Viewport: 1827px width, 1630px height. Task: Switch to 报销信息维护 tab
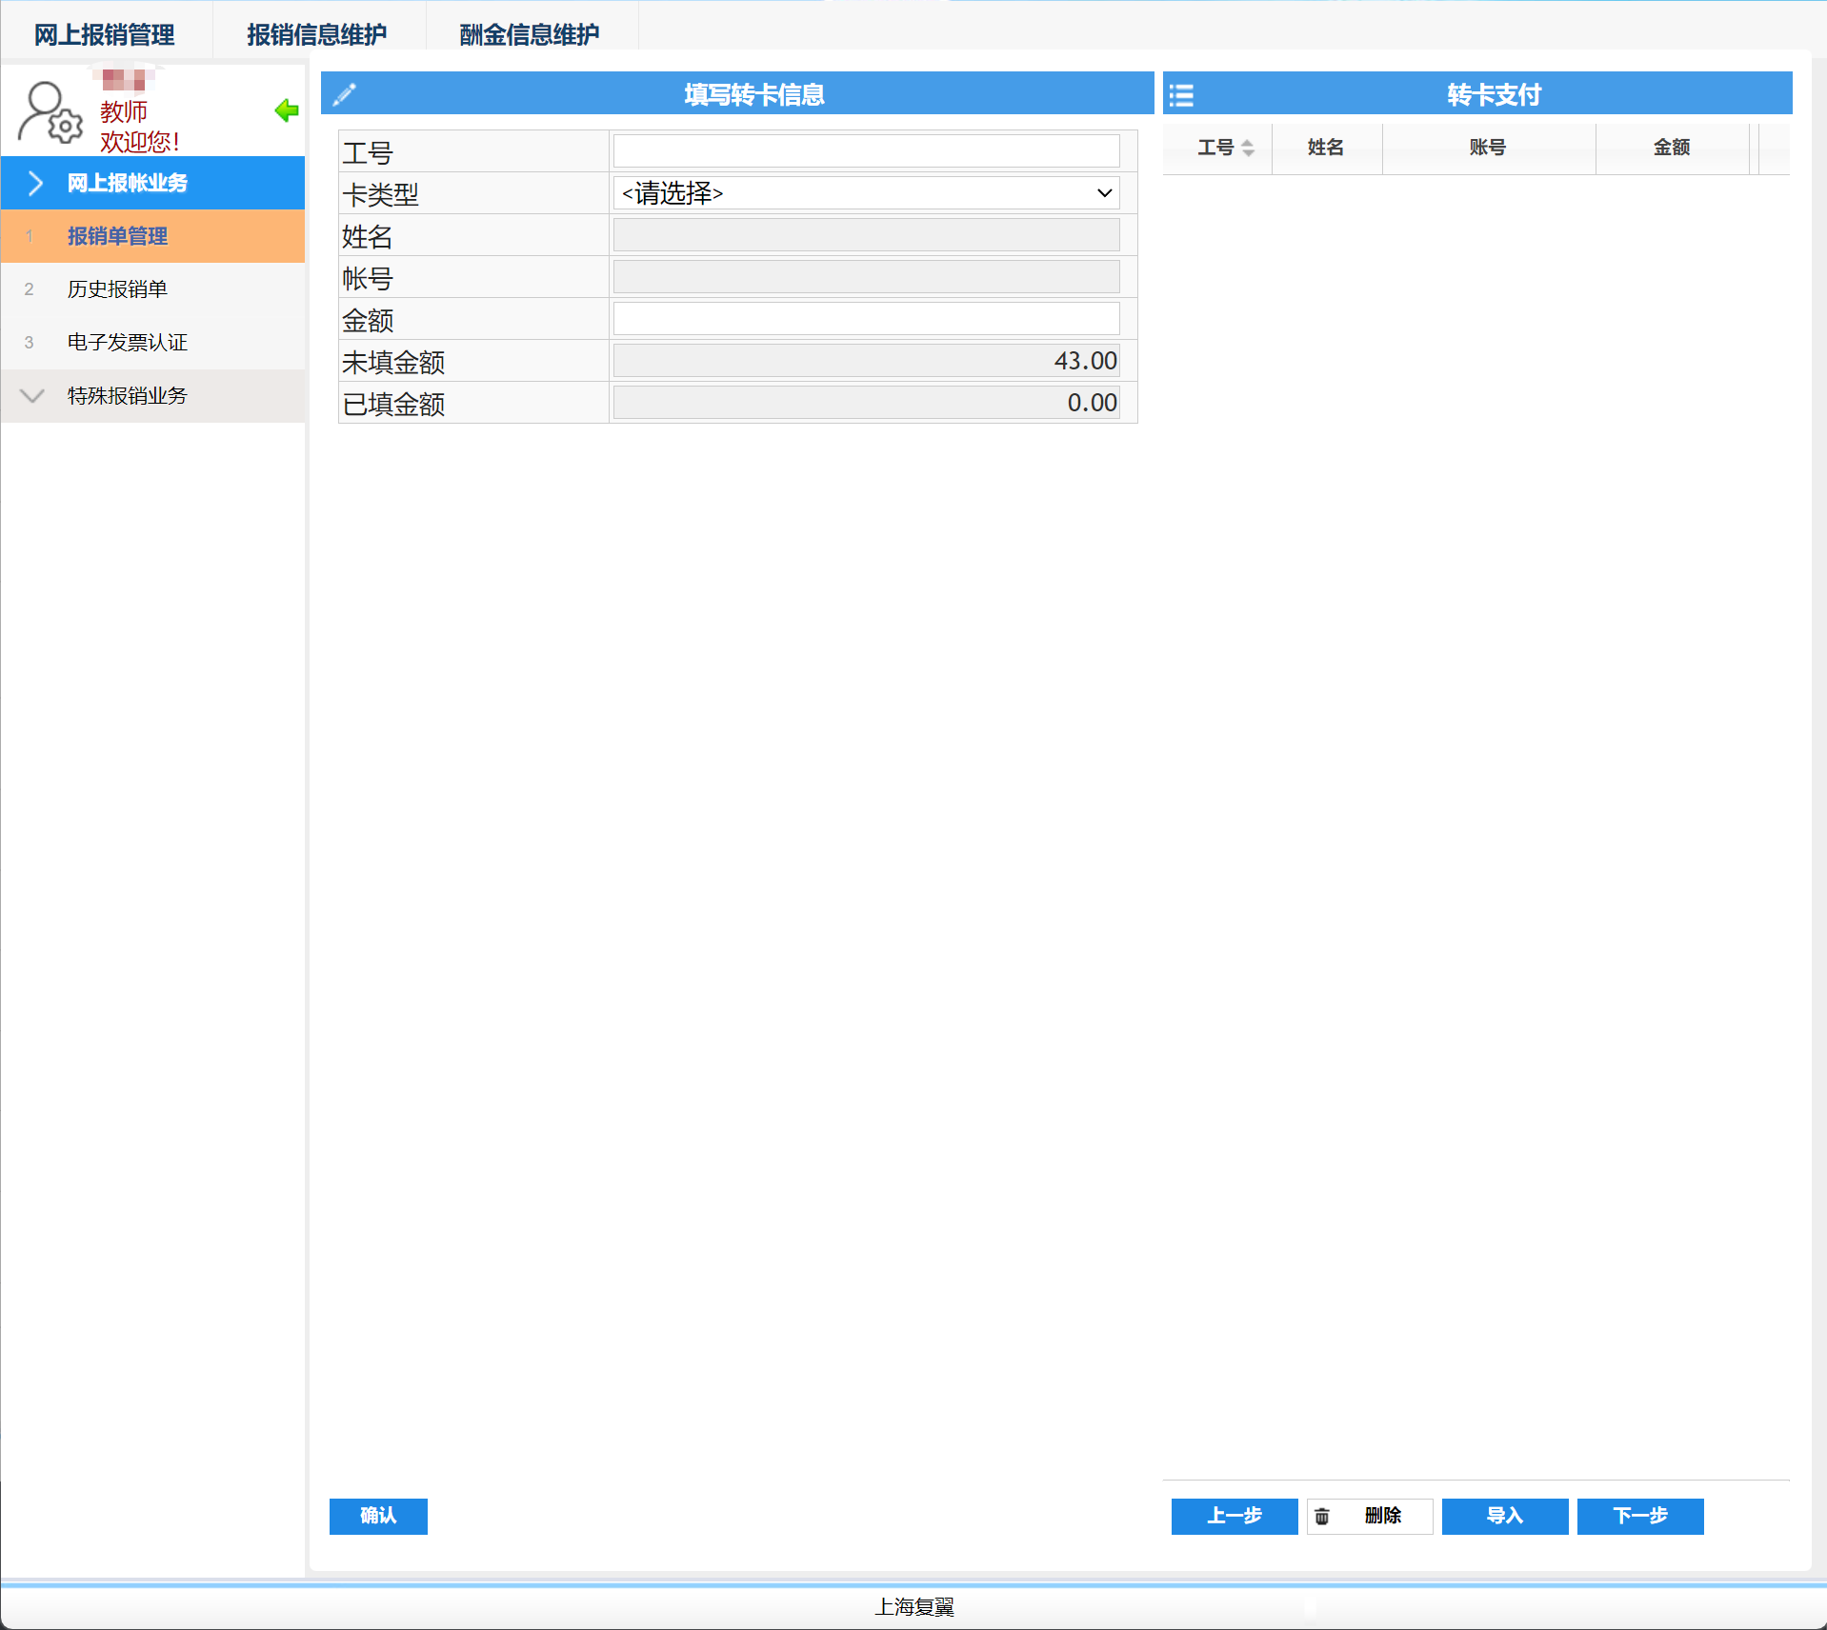pyautogui.click(x=317, y=34)
